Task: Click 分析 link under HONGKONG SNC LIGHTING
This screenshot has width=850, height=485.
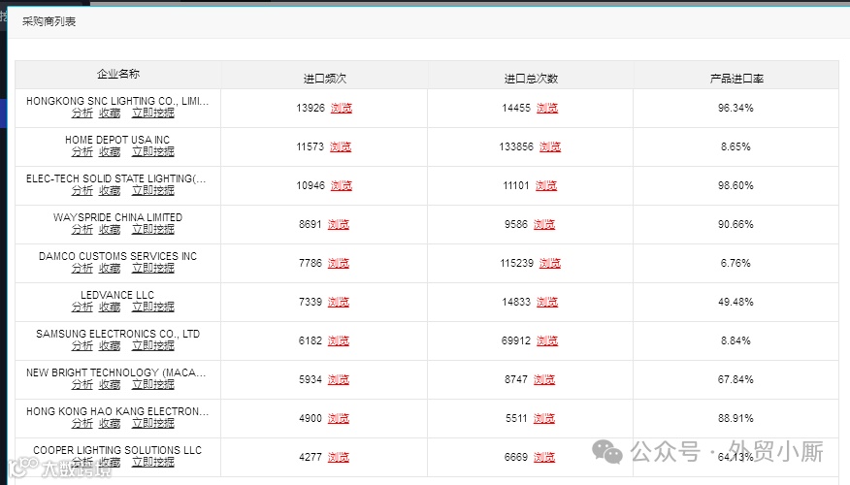Action: 82,113
